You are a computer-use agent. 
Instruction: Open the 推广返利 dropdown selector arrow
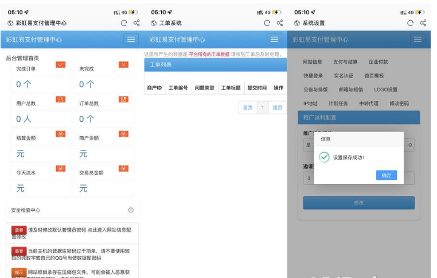click(x=410, y=145)
